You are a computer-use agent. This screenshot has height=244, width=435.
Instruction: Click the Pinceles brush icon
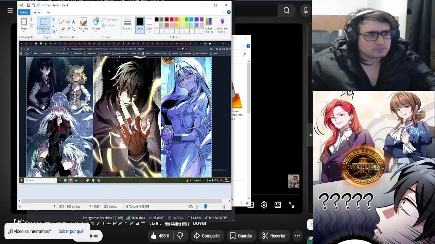click(83, 22)
